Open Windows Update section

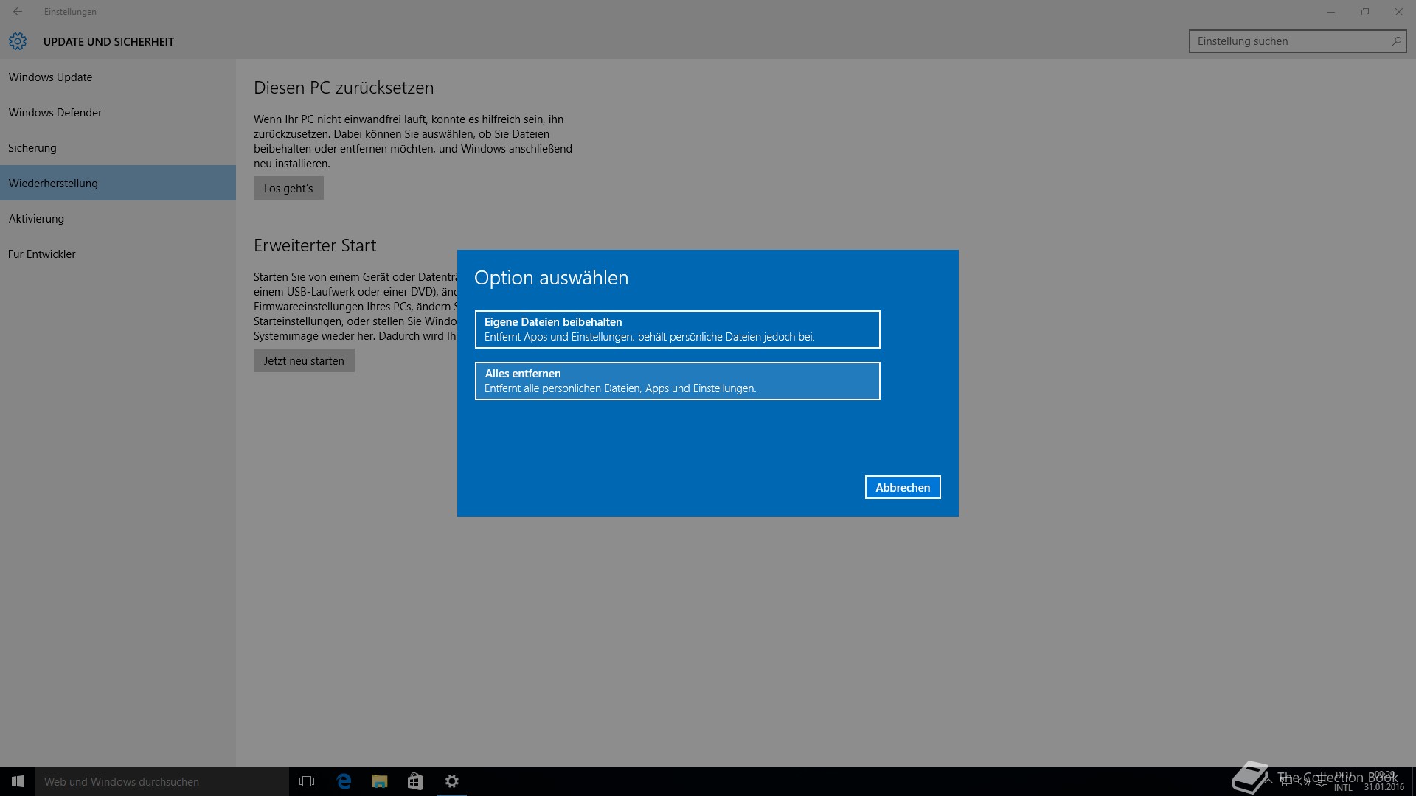click(x=118, y=77)
